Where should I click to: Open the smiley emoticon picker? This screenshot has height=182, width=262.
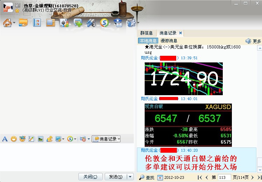tap(14, 139)
